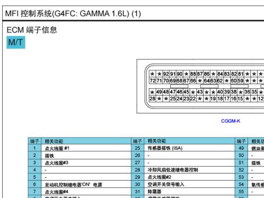This screenshot has width=264, height=198.
Task: Click pin 15 in the connector diagram
Action: tap(241, 99)
